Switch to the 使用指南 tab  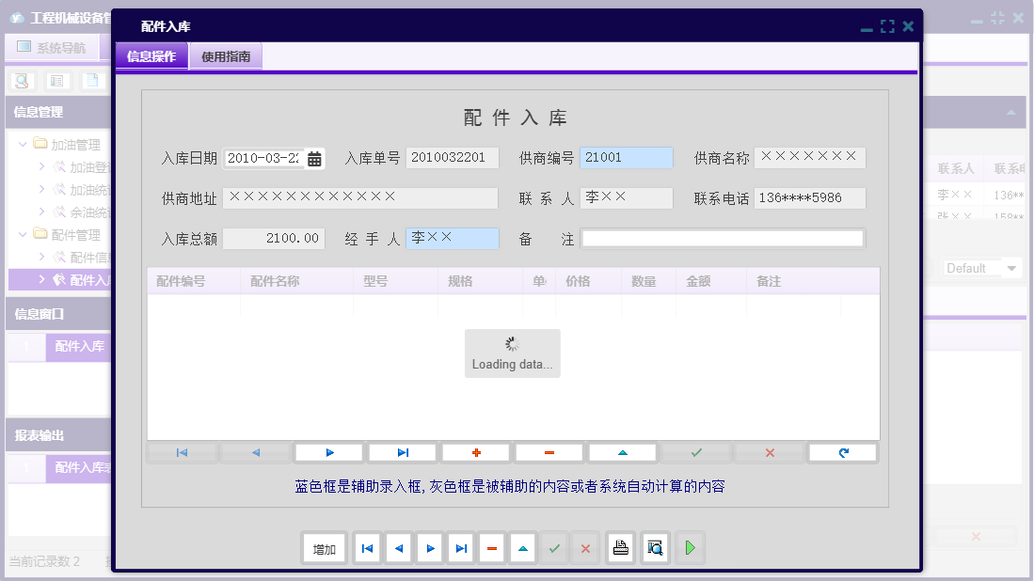[225, 55]
